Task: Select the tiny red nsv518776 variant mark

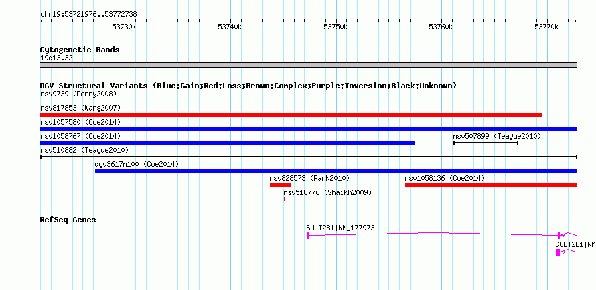Action: tap(285, 199)
